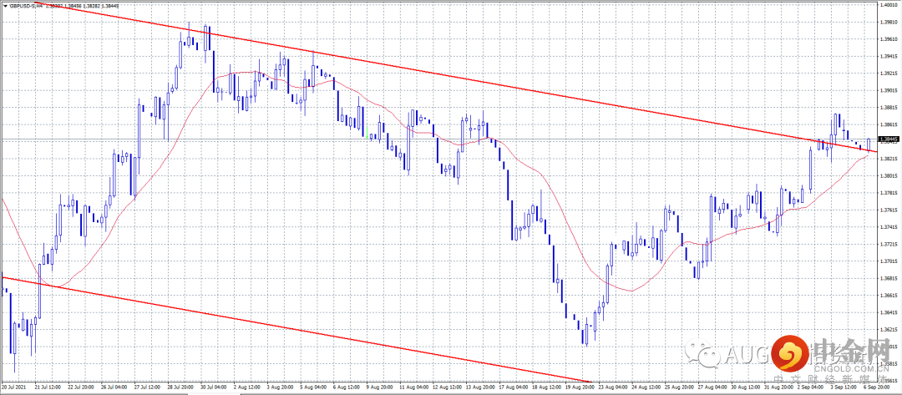Viewport: 902px width, 395px height.
Task: Click the 21 Jul 12:00 time label
Action: (48, 385)
